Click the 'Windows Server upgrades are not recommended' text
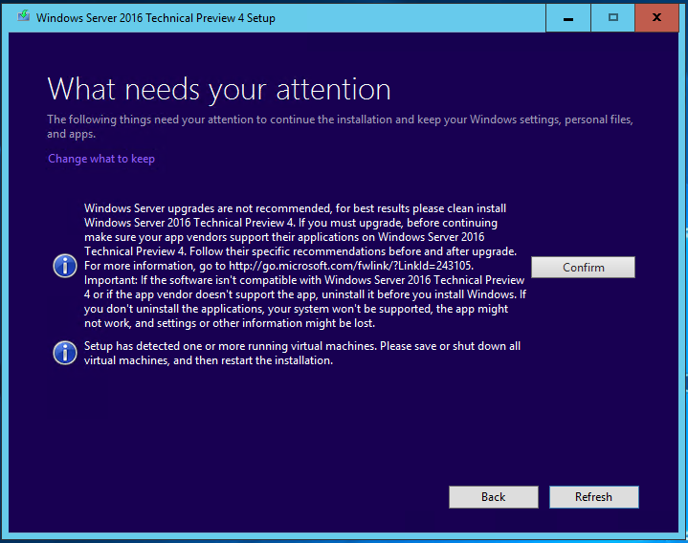Viewport: 688px width, 543px height. coord(208,208)
